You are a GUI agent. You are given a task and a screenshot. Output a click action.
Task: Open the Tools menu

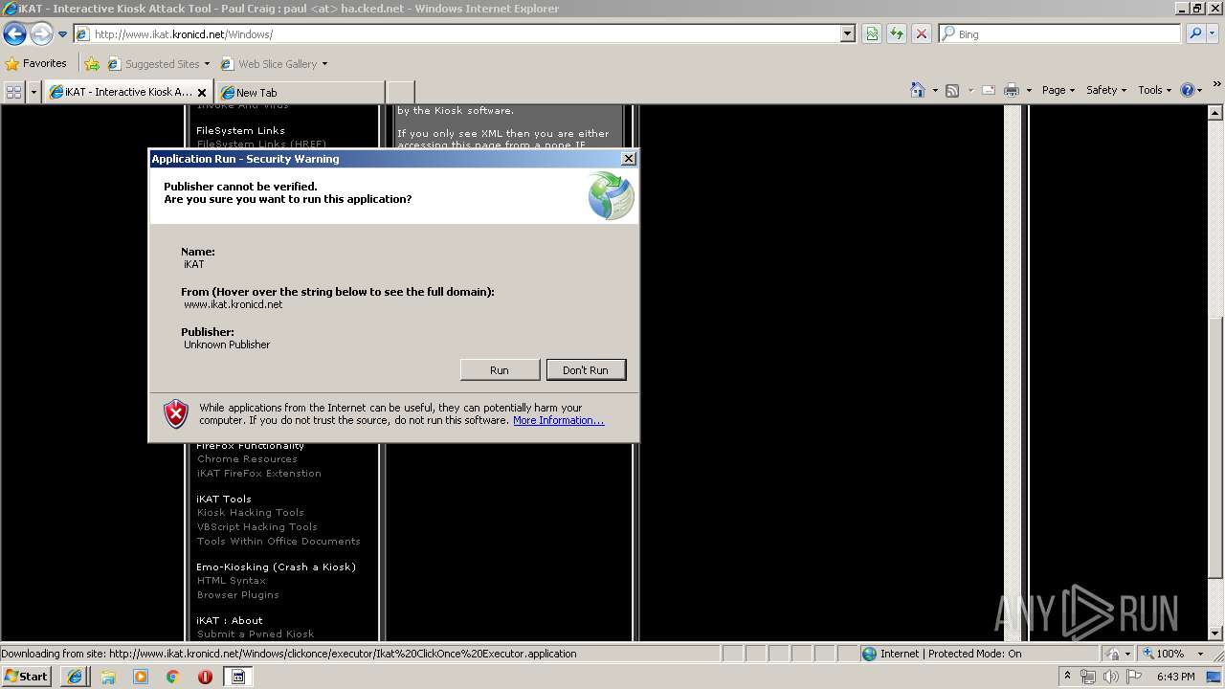point(1154,90)
